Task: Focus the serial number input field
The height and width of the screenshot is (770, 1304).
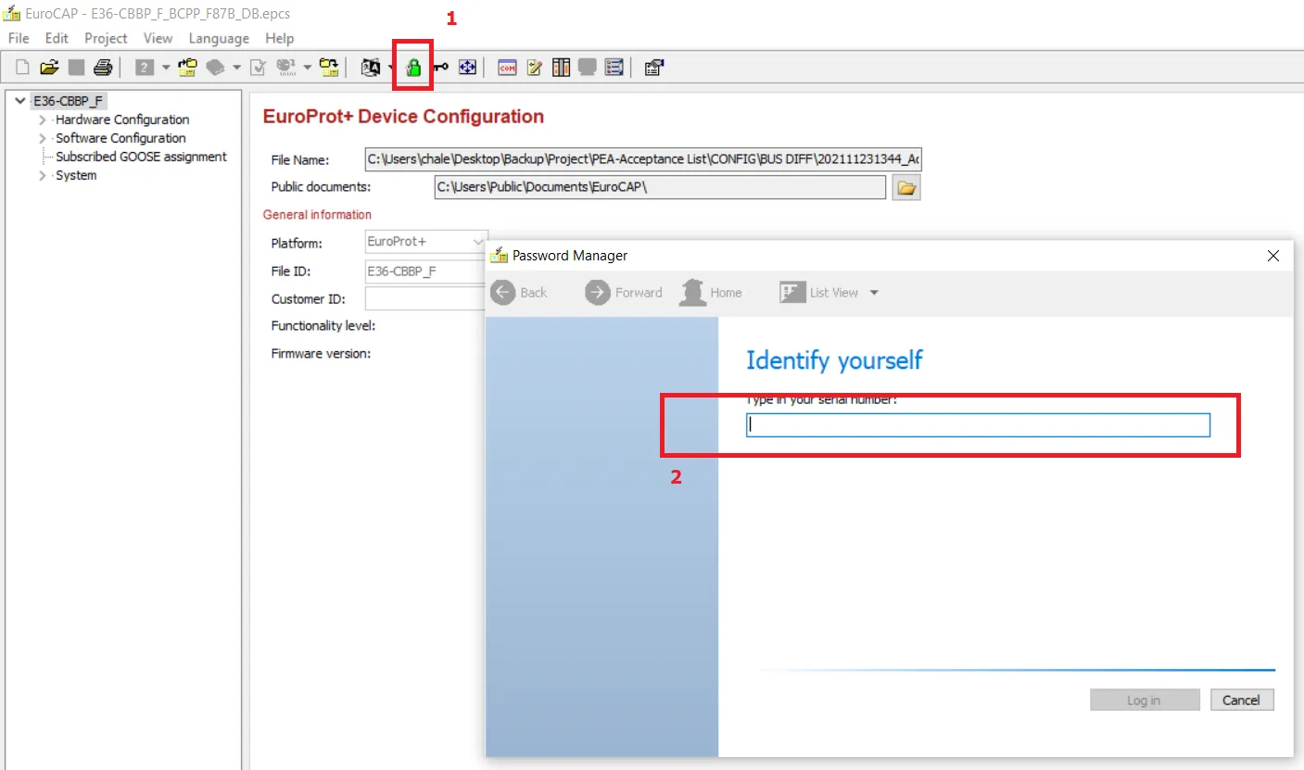Action: (x=978, y=425)
